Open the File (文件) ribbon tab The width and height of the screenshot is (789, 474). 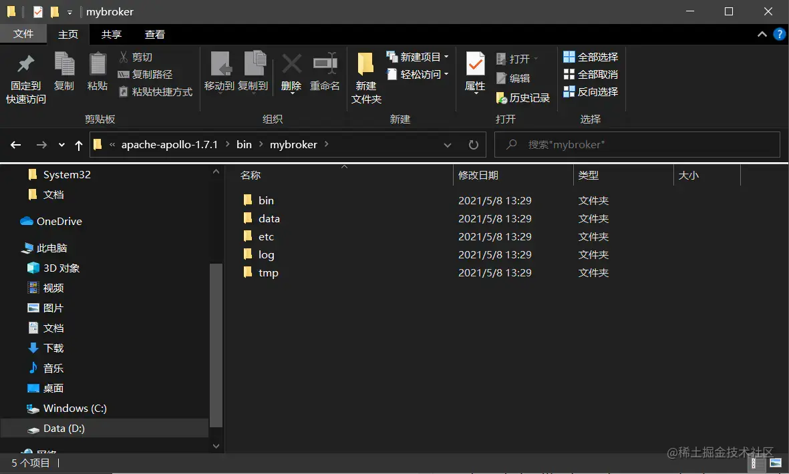(23, 33)
